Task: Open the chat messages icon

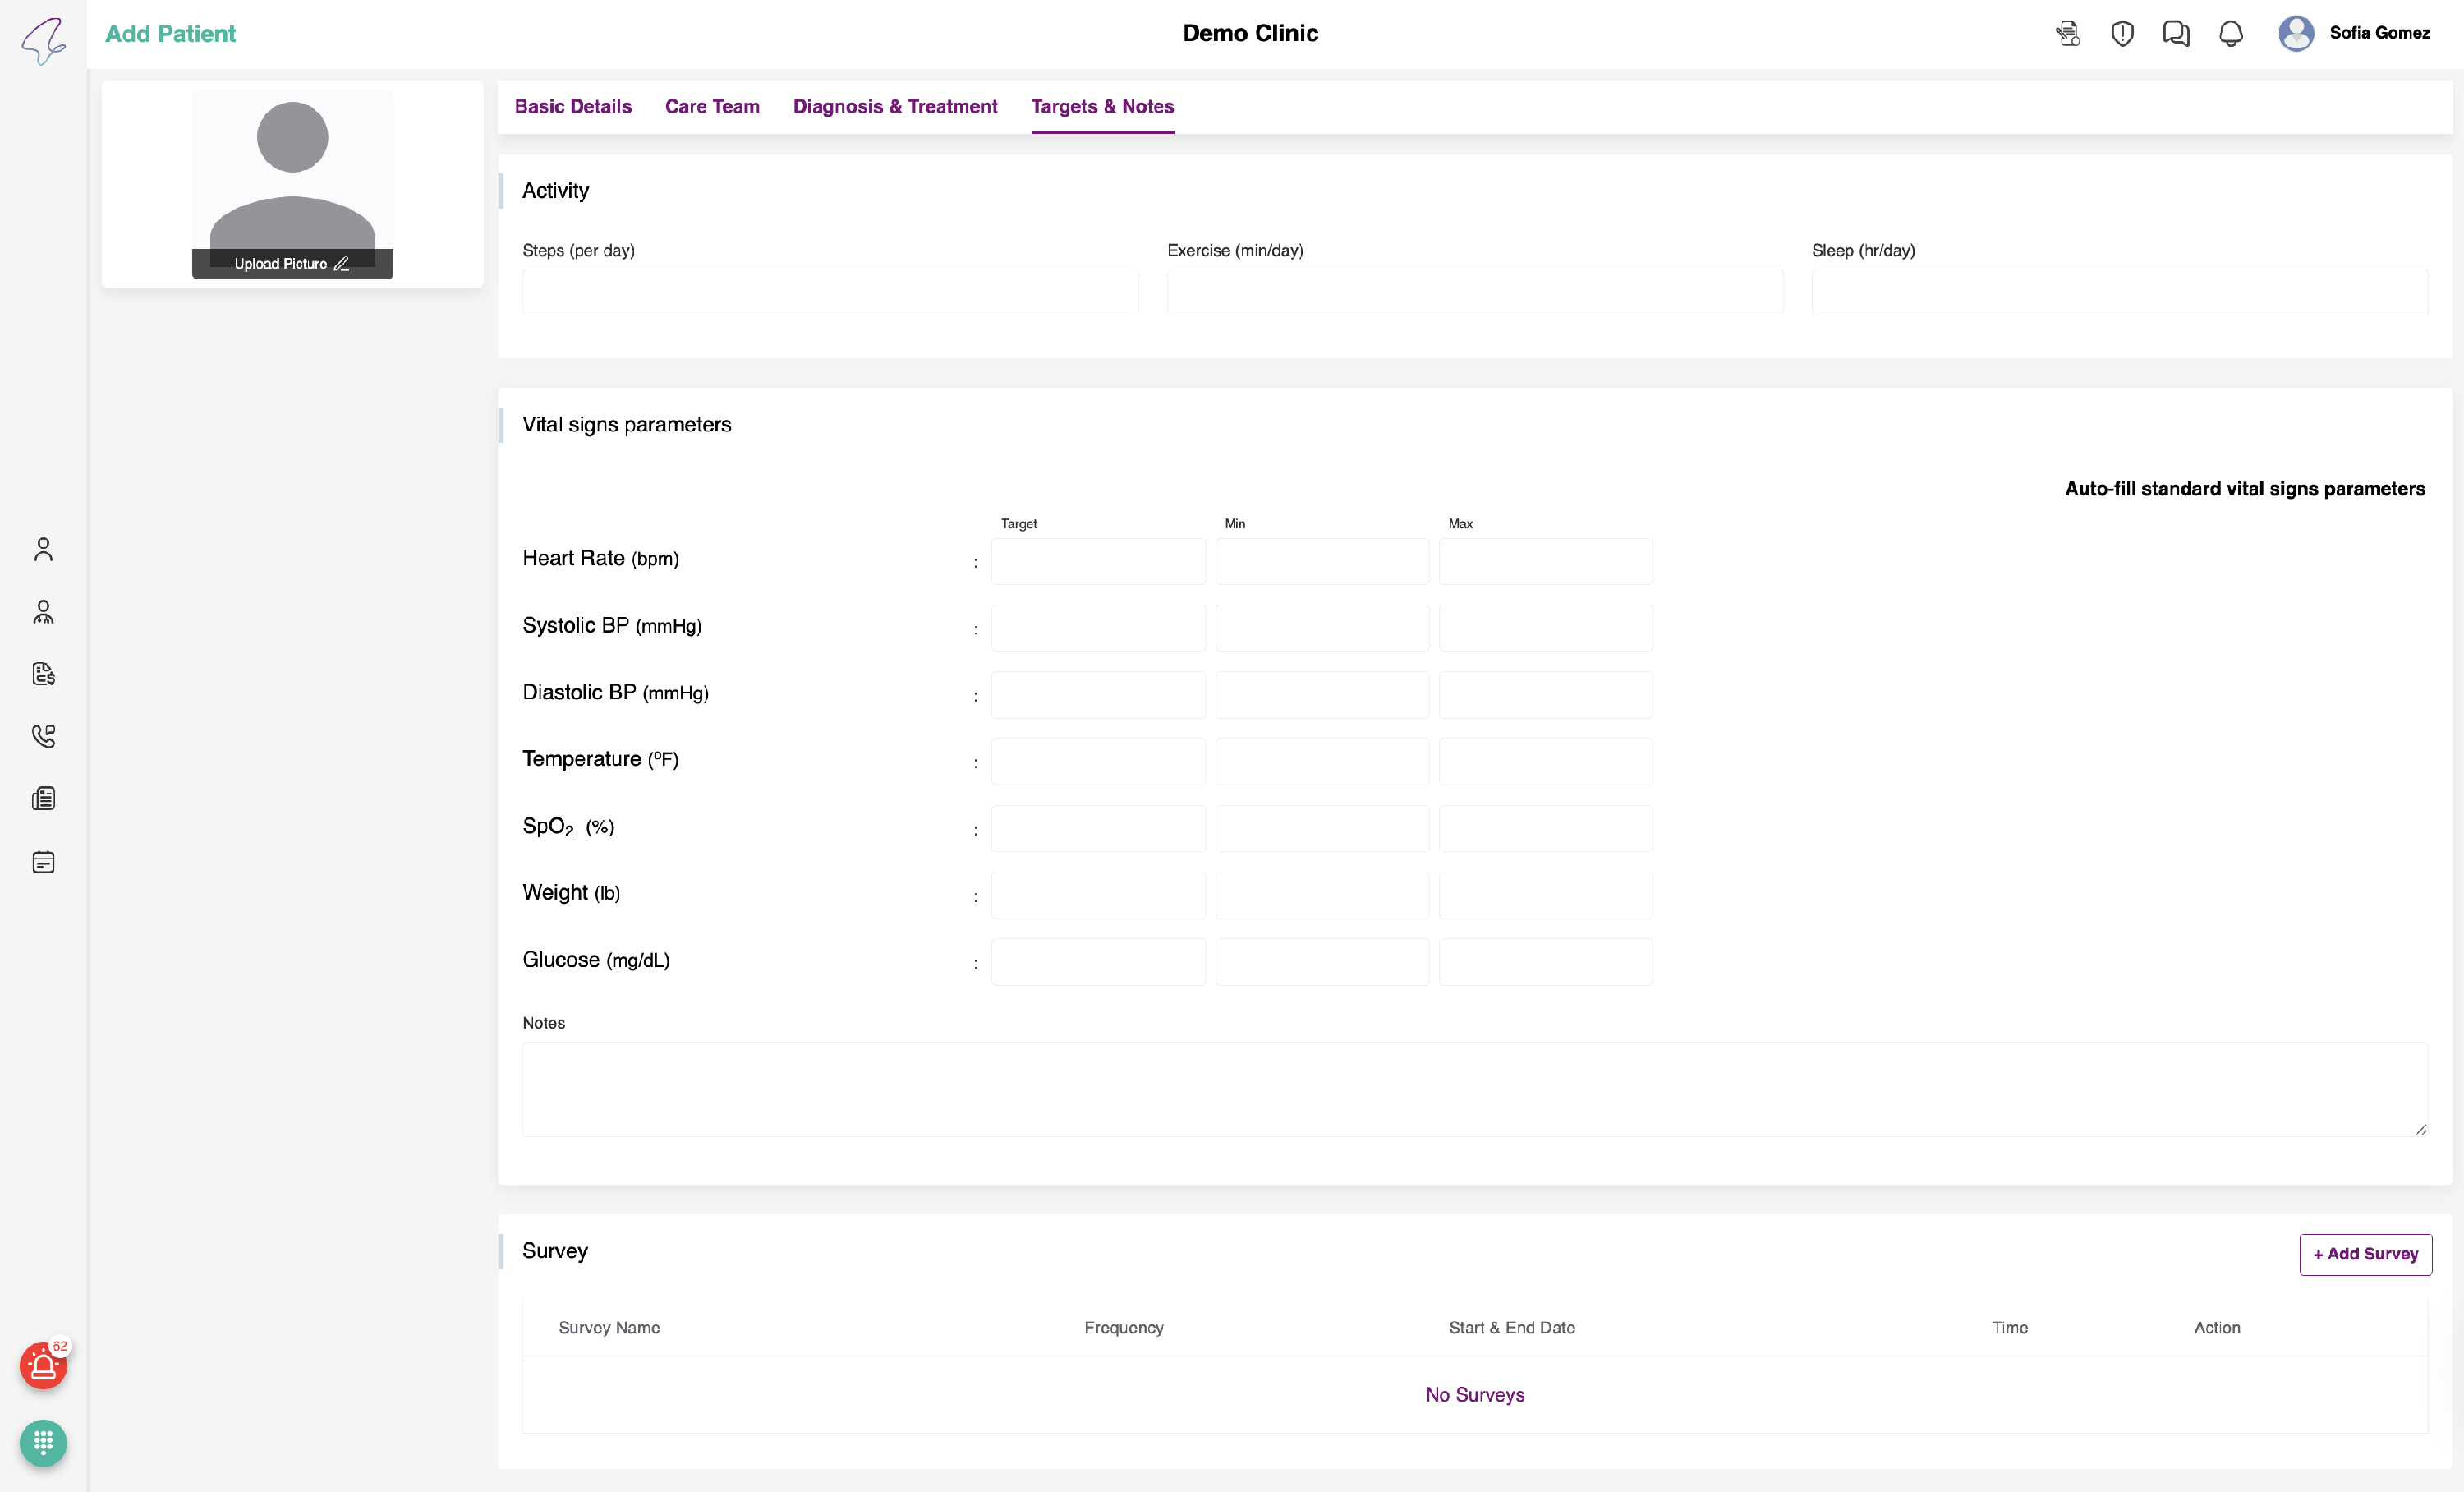Action: coord(2175,34)
